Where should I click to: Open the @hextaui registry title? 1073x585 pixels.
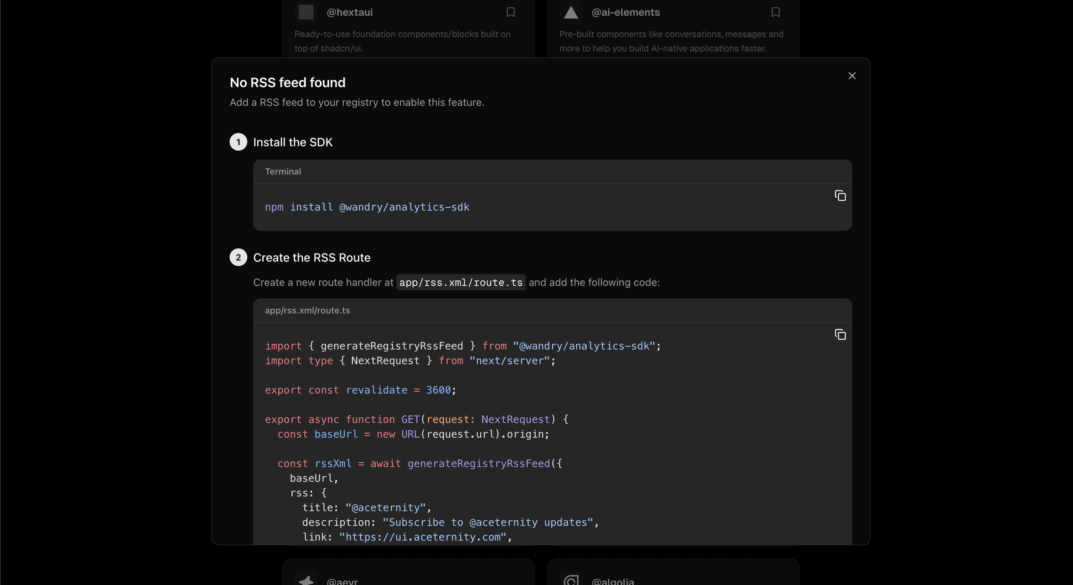click(x=350, y=12)
